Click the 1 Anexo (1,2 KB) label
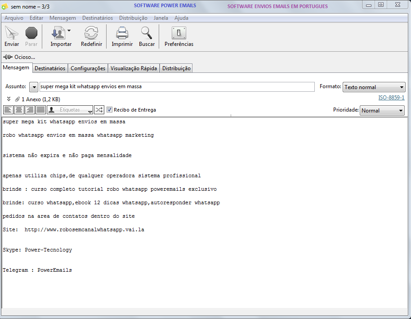 41,99
